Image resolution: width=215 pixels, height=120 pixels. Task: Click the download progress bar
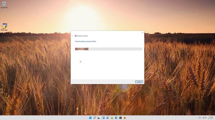coord(109,49)
